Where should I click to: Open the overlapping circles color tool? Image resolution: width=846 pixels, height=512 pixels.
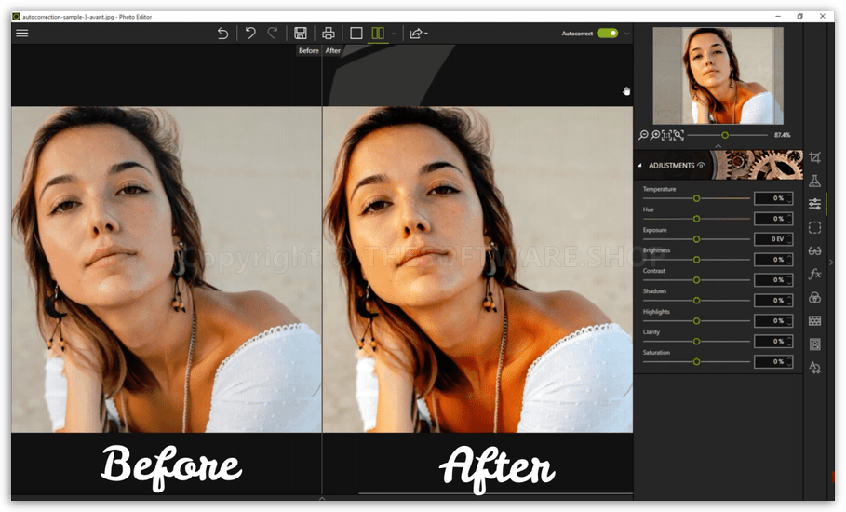pyautogui.click(x=814, y=297)
